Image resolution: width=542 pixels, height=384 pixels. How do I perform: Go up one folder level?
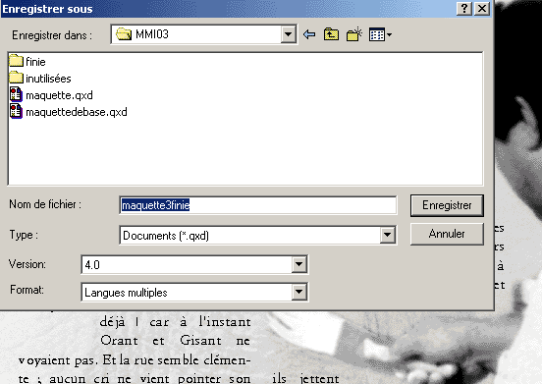pyautogui.click(x=331, y=34)
